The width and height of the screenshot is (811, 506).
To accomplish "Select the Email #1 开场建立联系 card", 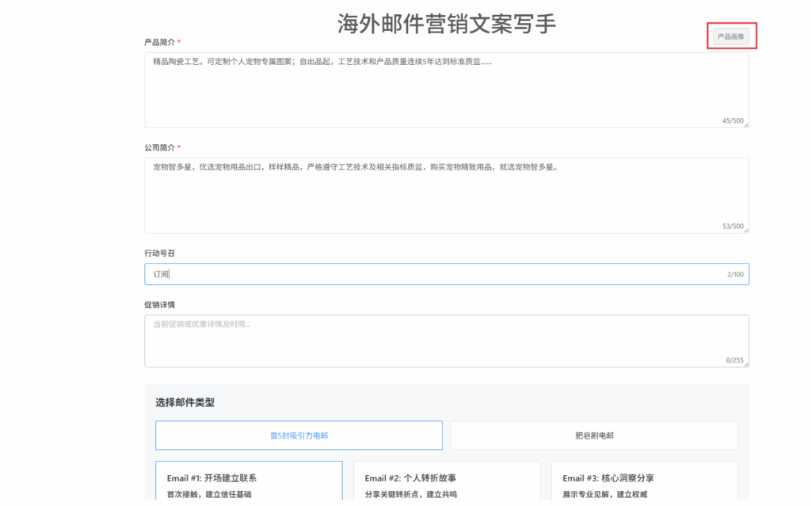I will (x=249, y=481).
